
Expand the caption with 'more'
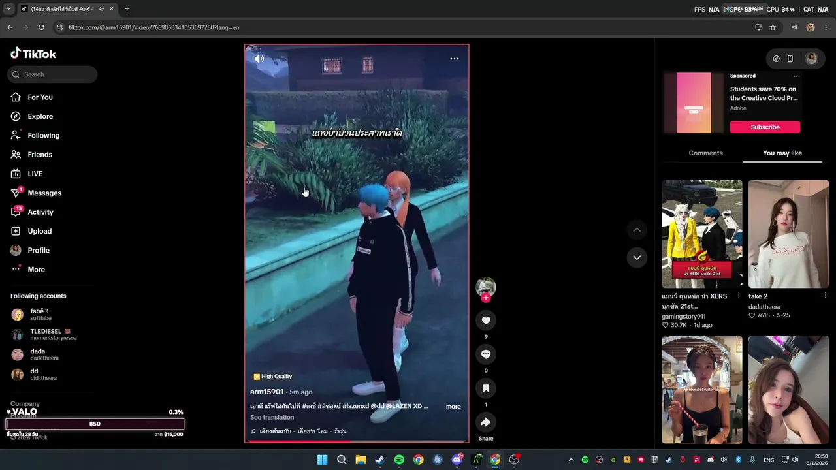tap(453, 407)
